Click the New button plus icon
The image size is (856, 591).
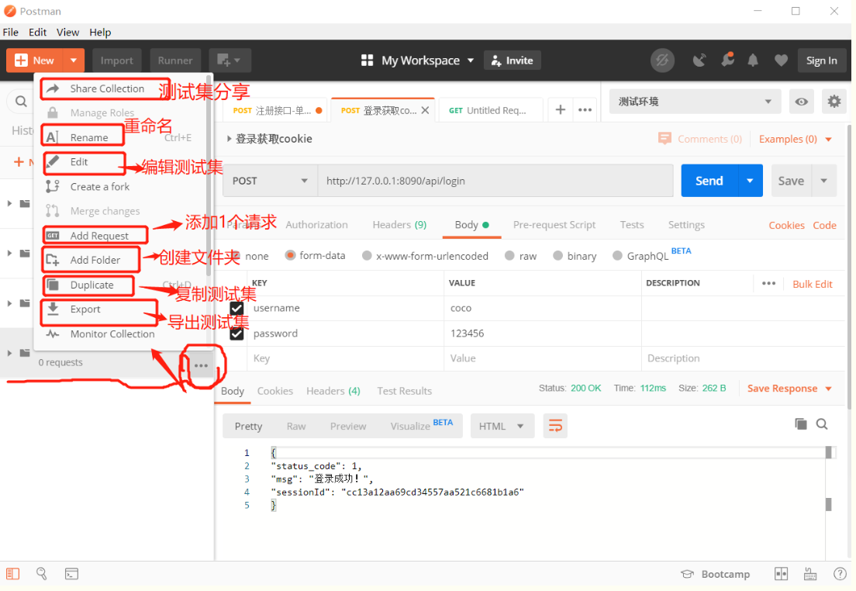(x=21, y=60)
